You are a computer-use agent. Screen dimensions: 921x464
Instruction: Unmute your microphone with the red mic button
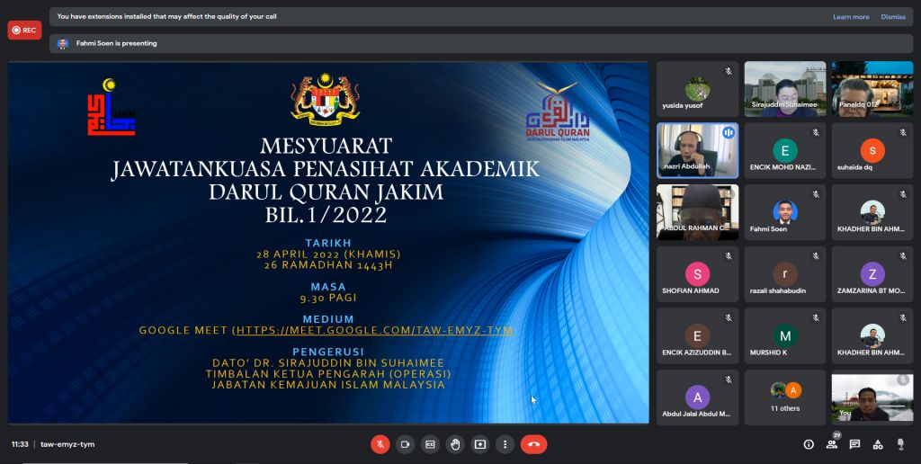tap(380, 444)
